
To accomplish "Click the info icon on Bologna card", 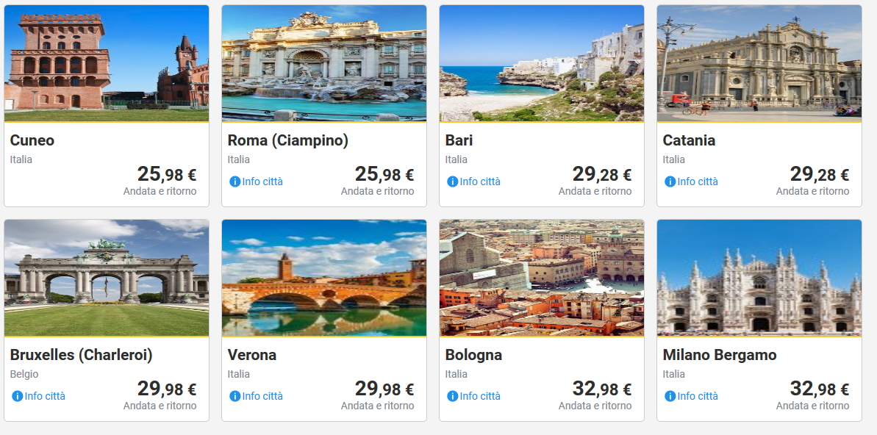I will point(452,396).
